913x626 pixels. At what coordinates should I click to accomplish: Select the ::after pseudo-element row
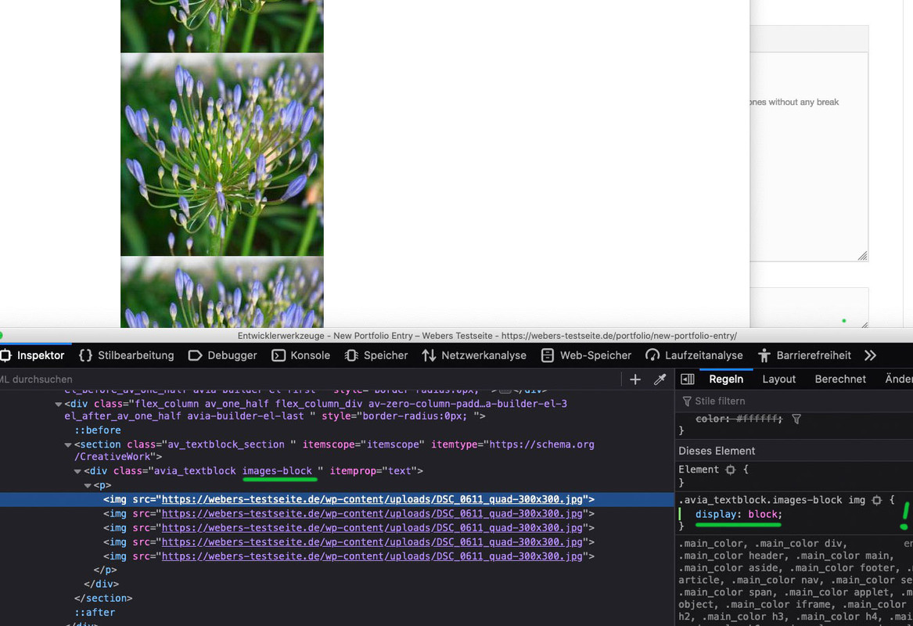coord(95,613)
